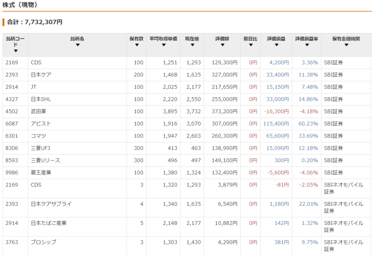Click profit rate 33.69%
This screenshot has height=255, width=372.
[308, 136]
